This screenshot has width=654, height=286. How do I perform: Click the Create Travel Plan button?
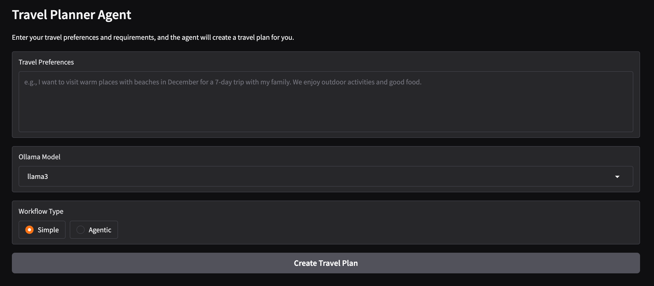pyautogui.click(x=326, y=263)
